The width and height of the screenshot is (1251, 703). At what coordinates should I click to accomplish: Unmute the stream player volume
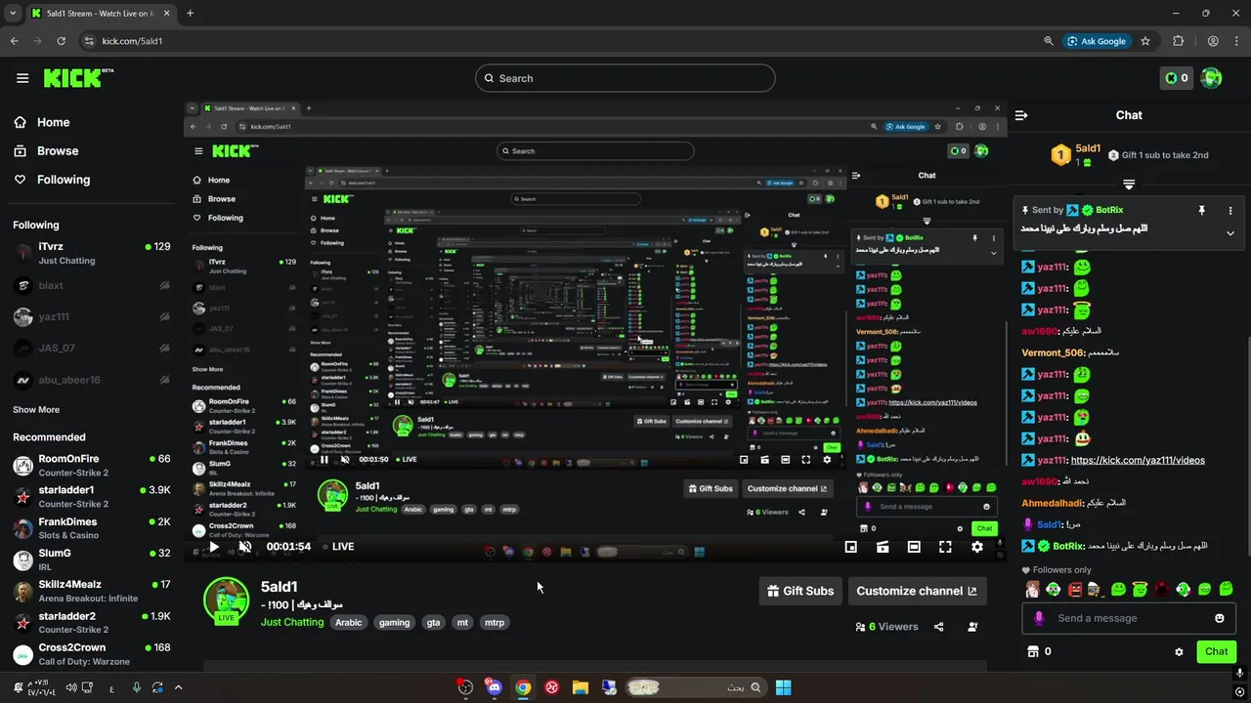point(245,547)
